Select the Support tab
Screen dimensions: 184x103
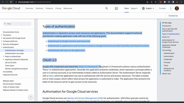[x=134, y=8]
